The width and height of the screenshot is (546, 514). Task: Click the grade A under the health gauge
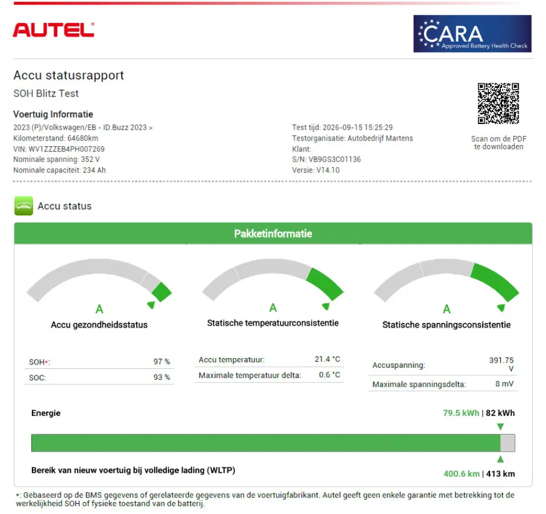(x=99, y=309)
